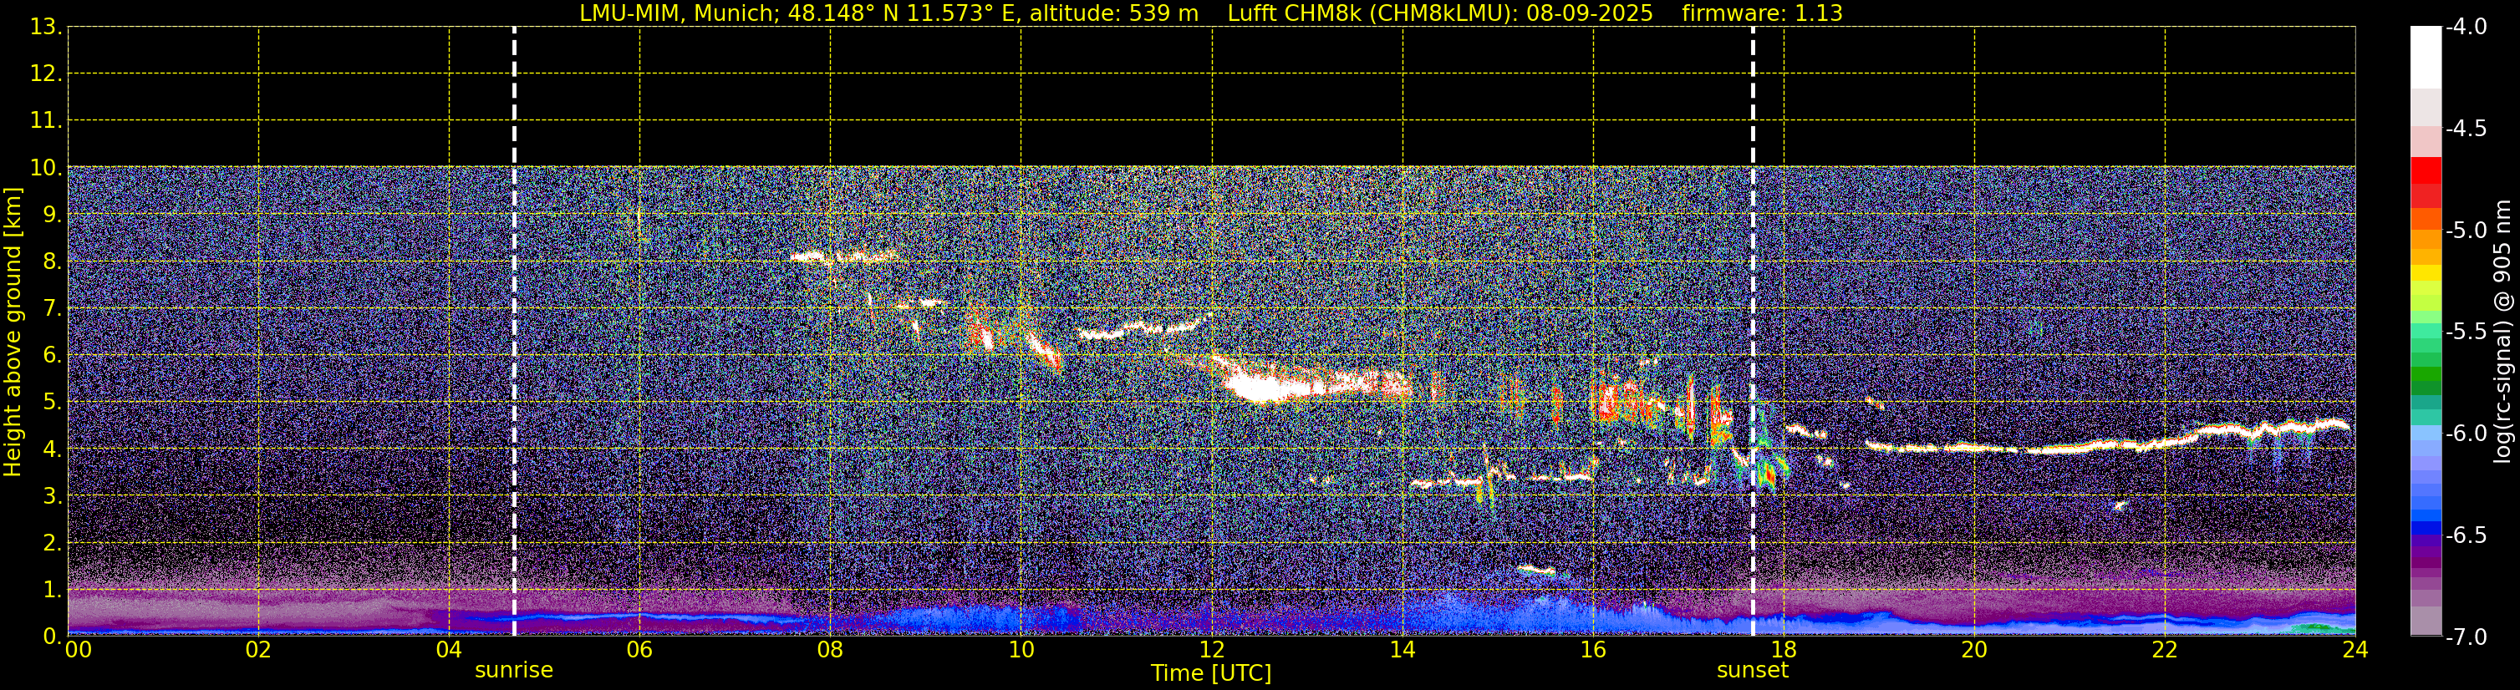Click the time axis tick label "20"
The height and width of the screenshot is (690, 2520).
point(1974,650)
